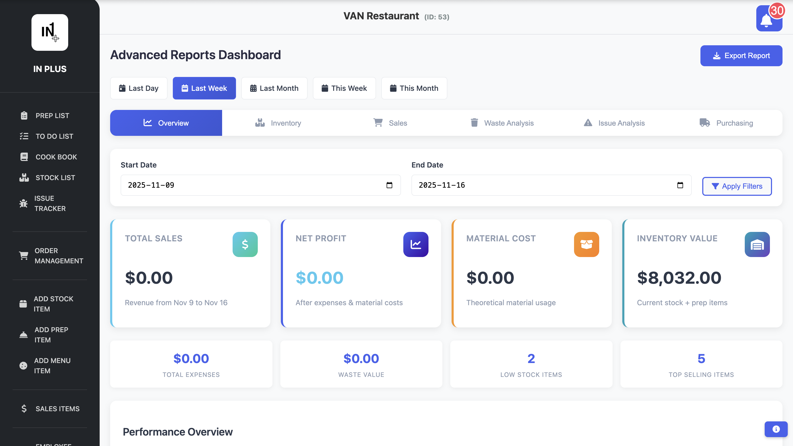Open the End Date calendar picker
This screenshot has height=446, width=793.
click(x=681, y=185)
